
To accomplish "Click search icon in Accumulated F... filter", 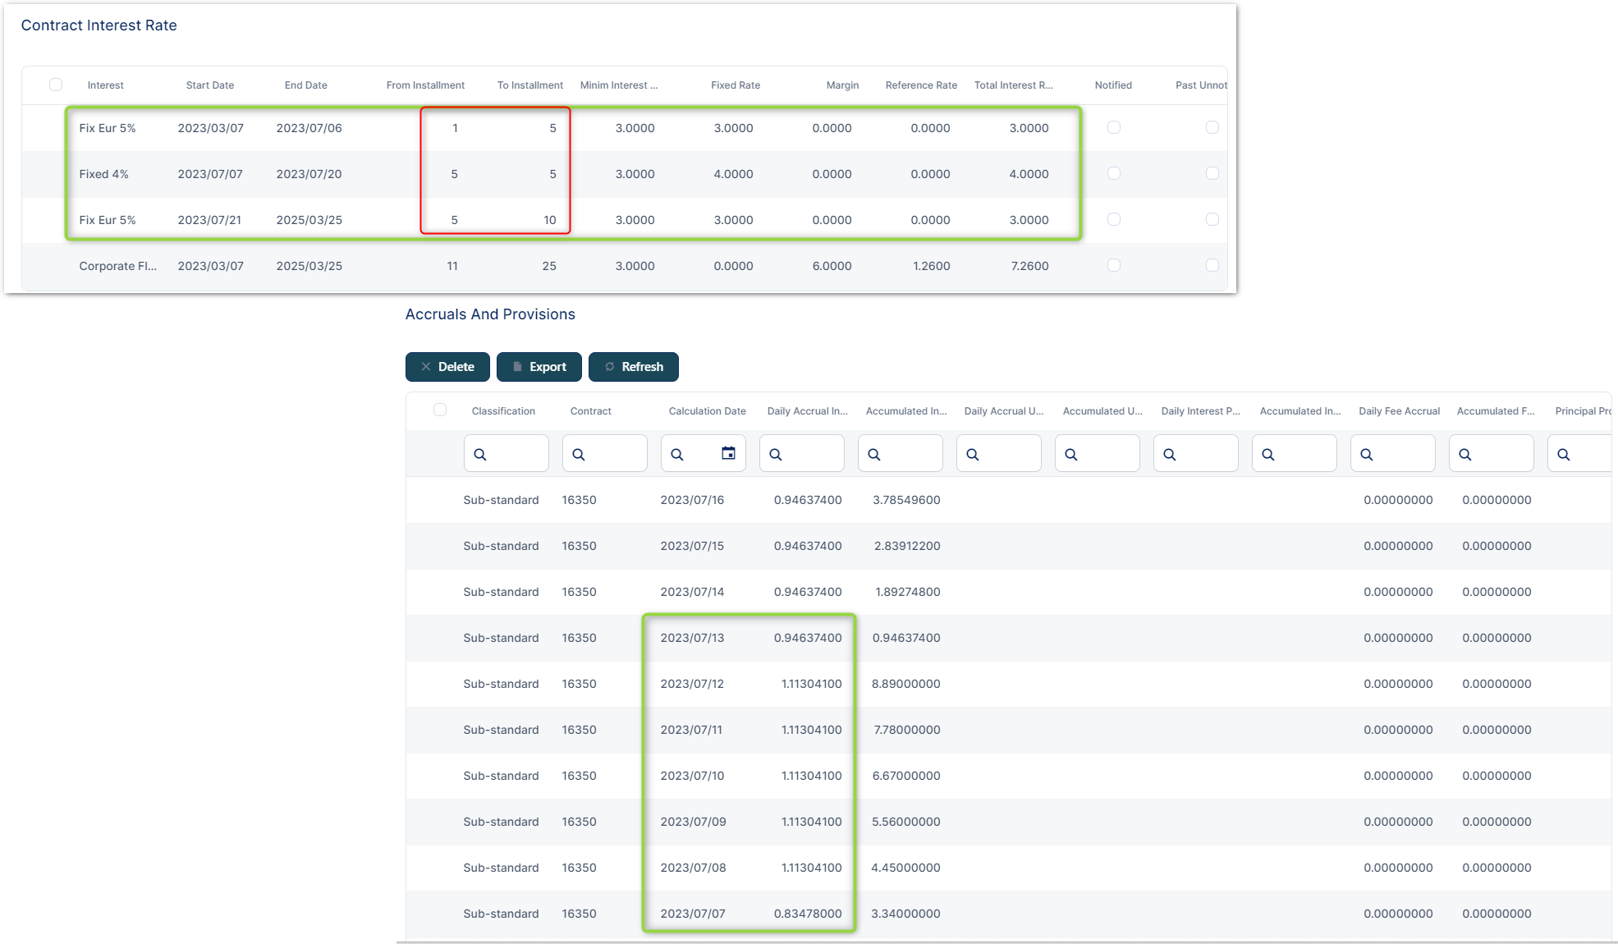I will click(1465, 454).
